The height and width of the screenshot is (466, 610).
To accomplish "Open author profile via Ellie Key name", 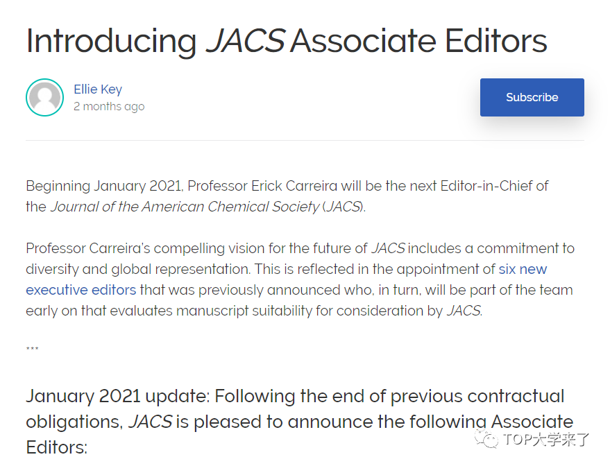I will (x=98, y=89).
